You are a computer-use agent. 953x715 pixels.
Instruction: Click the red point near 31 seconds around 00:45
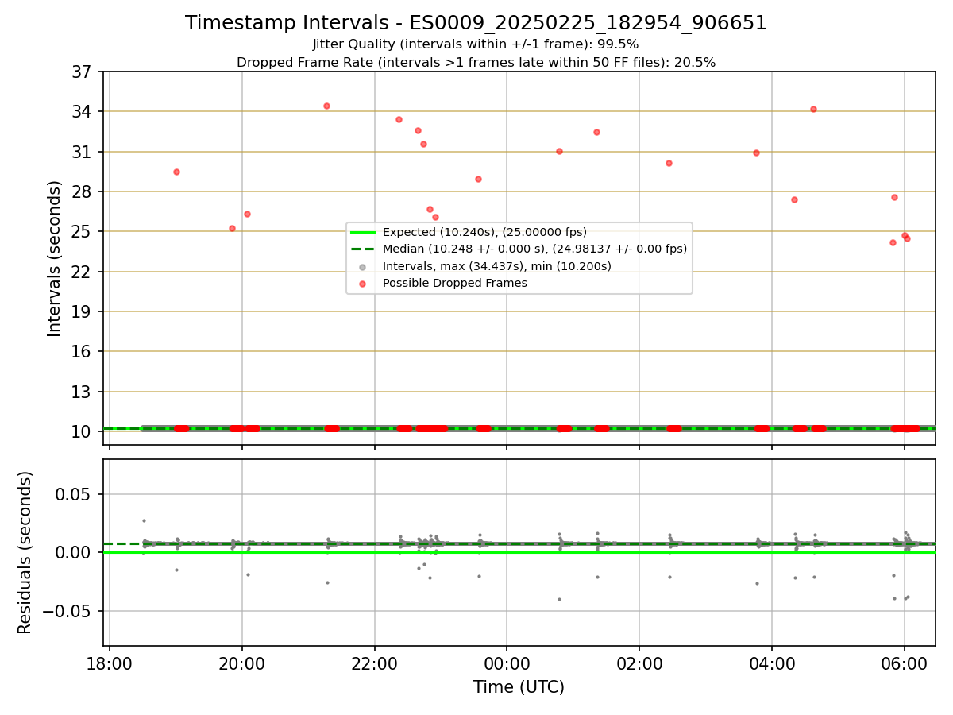(559, 151)
